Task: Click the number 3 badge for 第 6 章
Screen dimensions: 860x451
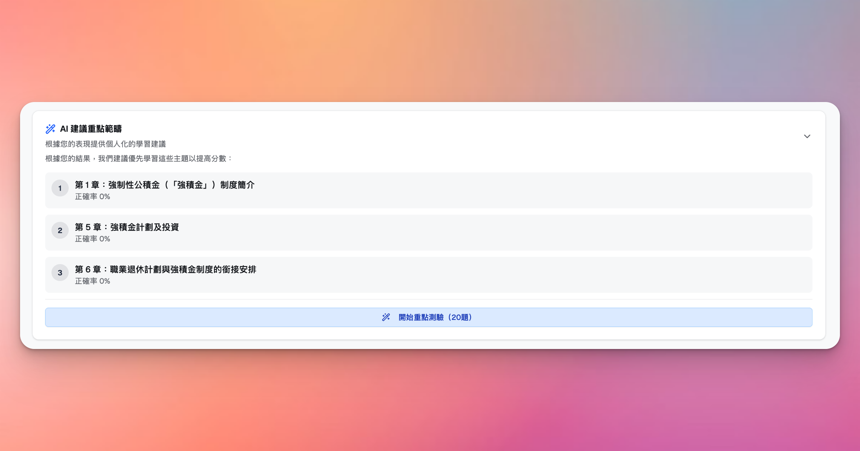Action: click(60, 273)
